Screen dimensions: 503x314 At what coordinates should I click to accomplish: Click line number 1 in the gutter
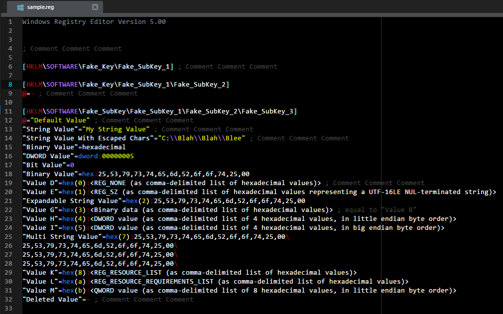point(10,22)
